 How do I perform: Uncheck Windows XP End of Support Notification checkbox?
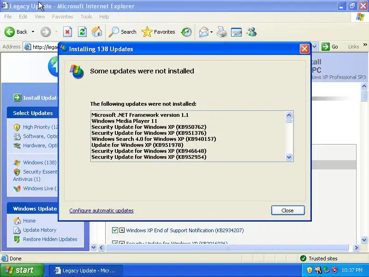pos(115,230)
